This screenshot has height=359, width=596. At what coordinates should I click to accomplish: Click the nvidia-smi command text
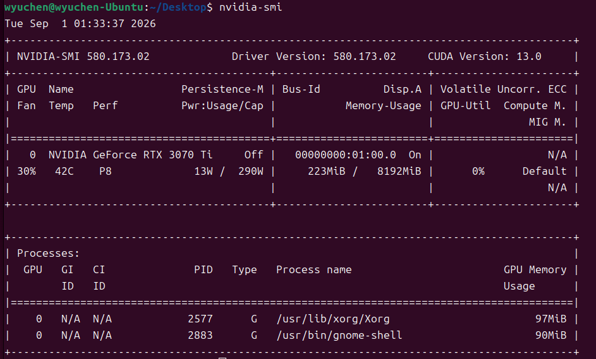click(x=250, y=7)
